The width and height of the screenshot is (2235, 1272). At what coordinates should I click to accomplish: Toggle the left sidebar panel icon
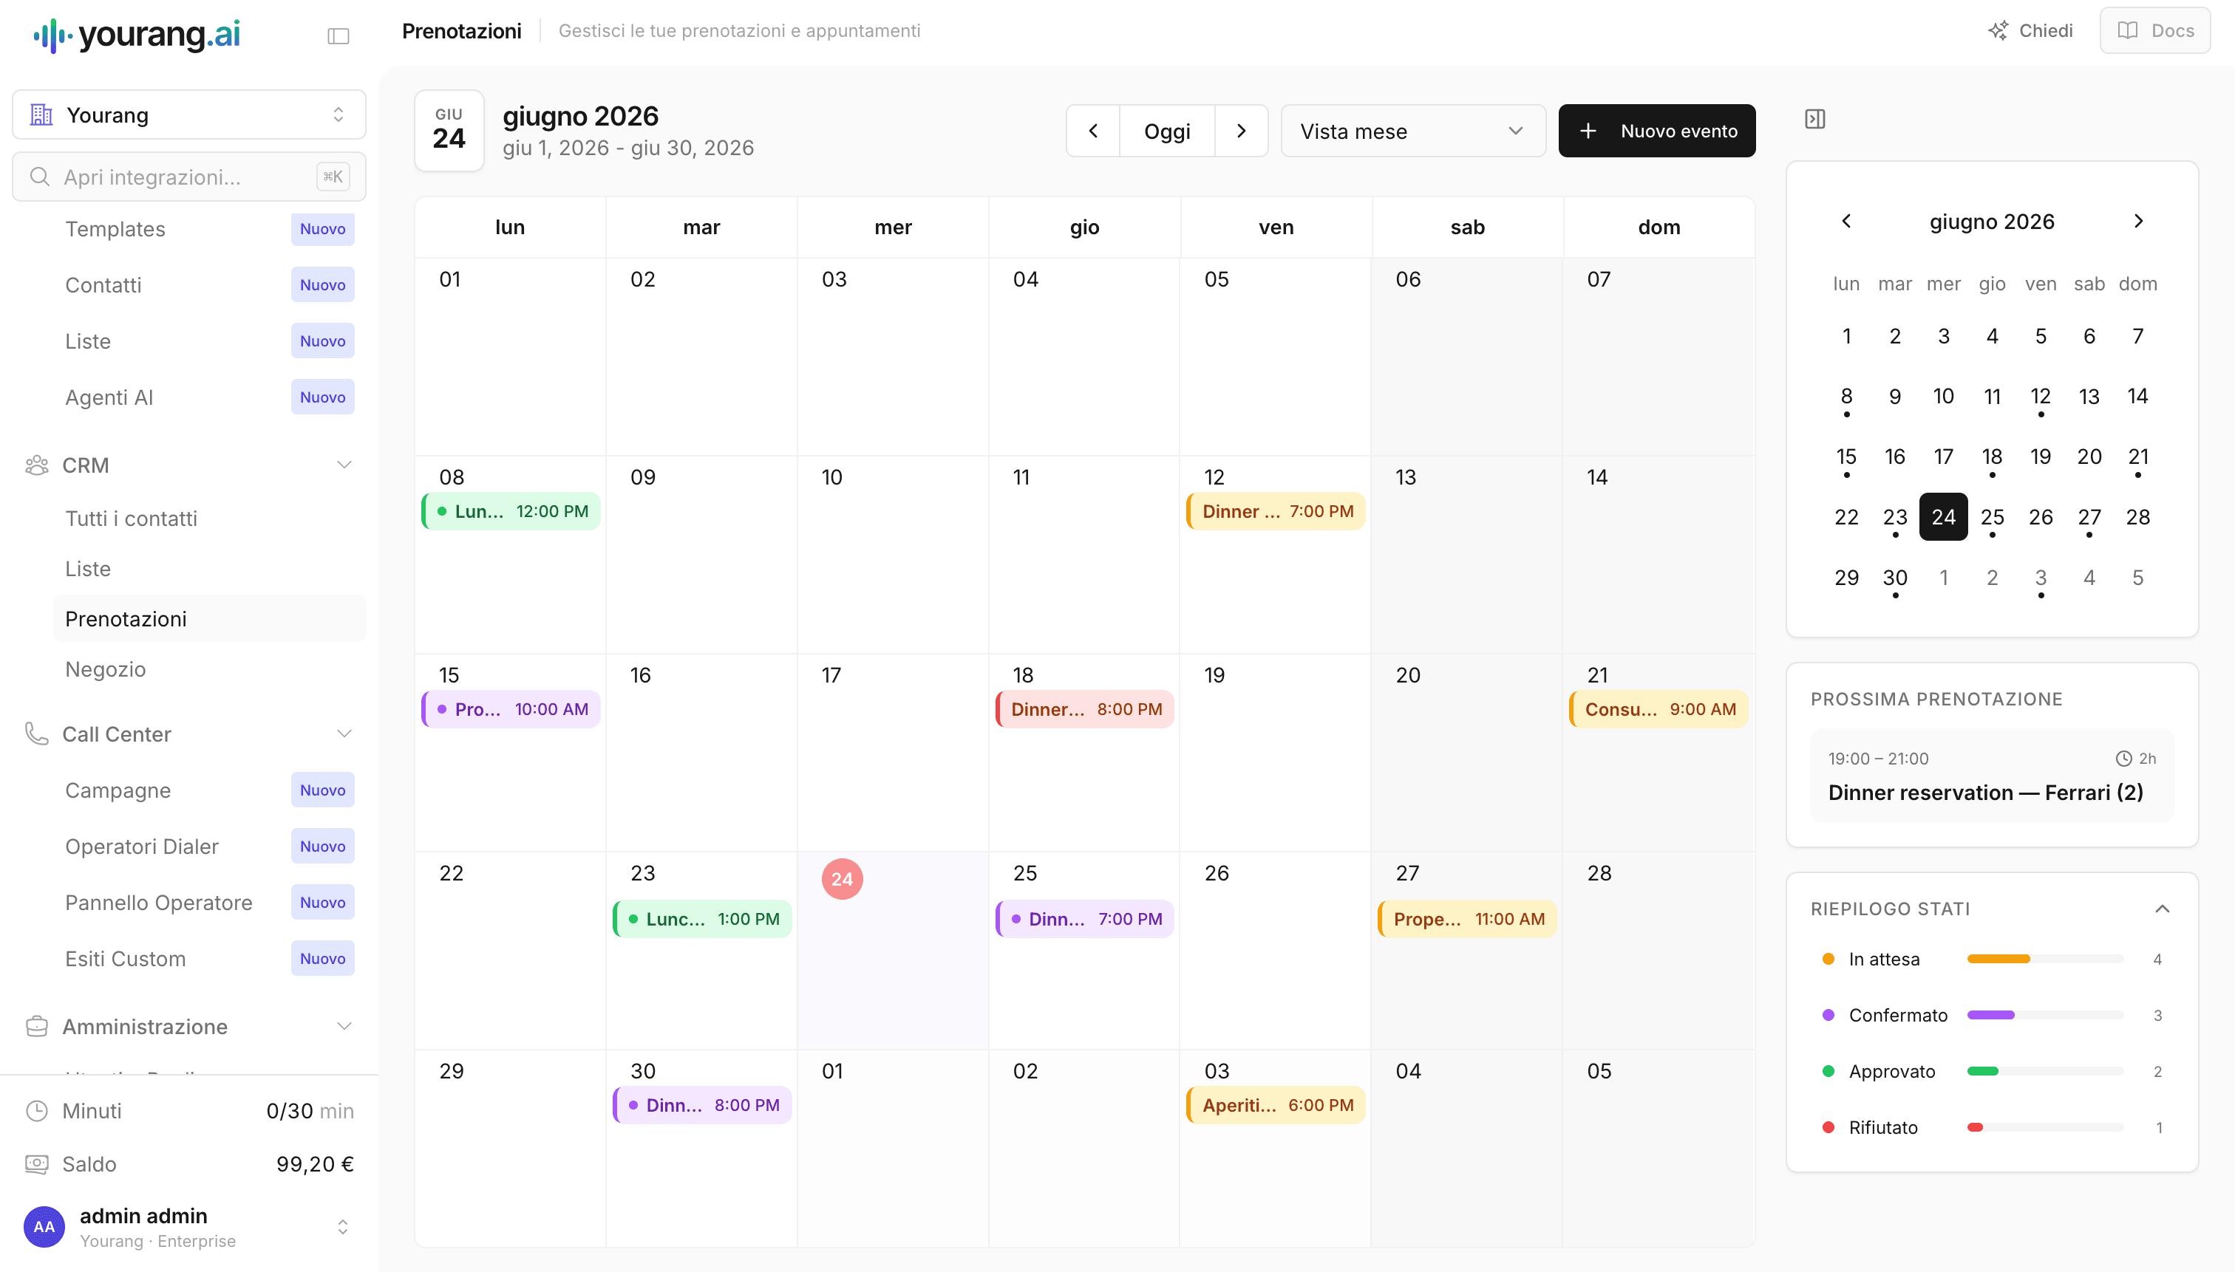point(339,35)
